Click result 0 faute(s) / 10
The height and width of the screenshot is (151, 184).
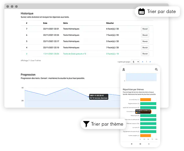coord(112,54)
